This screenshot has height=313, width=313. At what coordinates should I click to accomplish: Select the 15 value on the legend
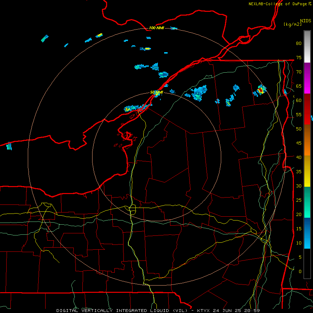click(x=299, y=228)
